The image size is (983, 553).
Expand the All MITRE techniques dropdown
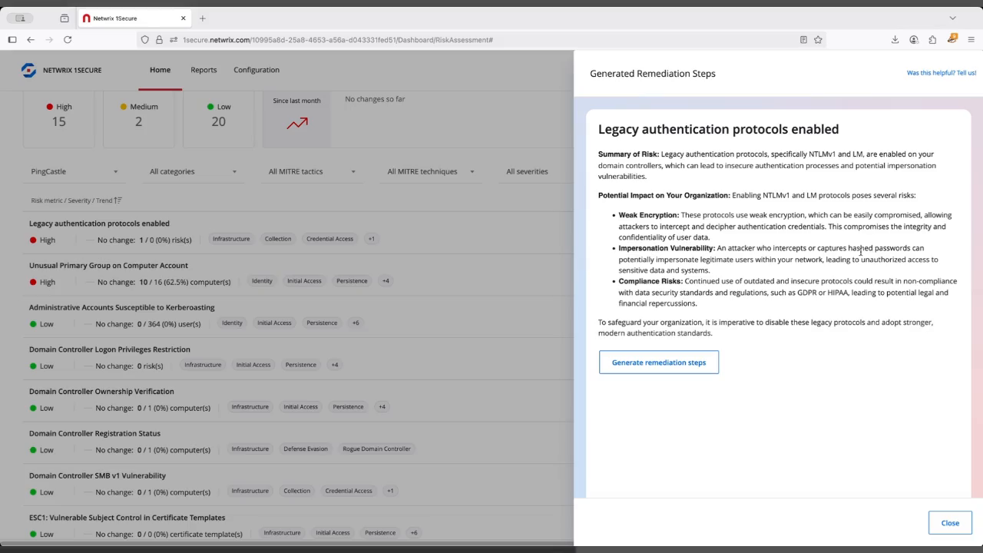[x=430, y=171]
